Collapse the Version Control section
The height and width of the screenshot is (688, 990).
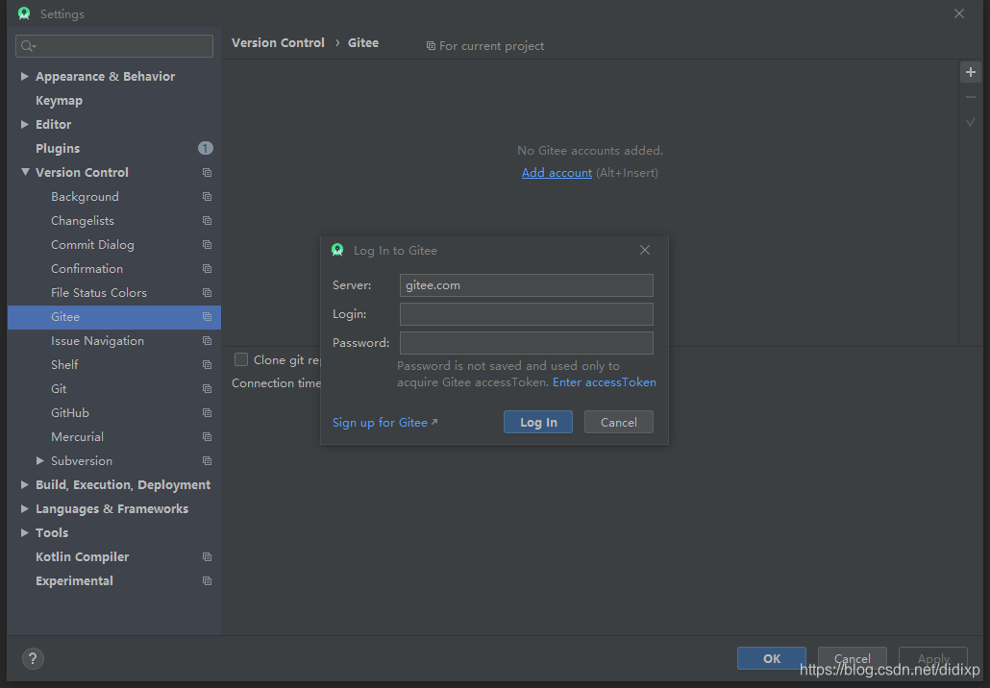pos(25,172)
